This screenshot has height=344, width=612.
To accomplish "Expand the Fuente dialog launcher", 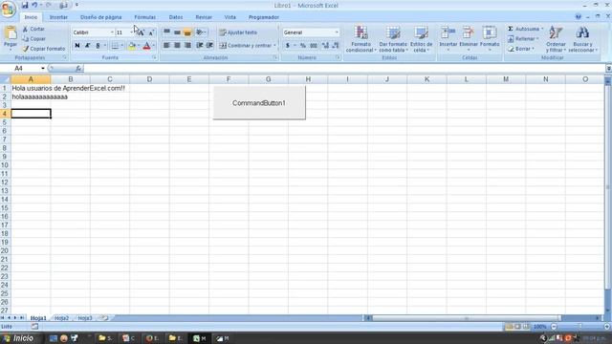I will pos(155,57).
